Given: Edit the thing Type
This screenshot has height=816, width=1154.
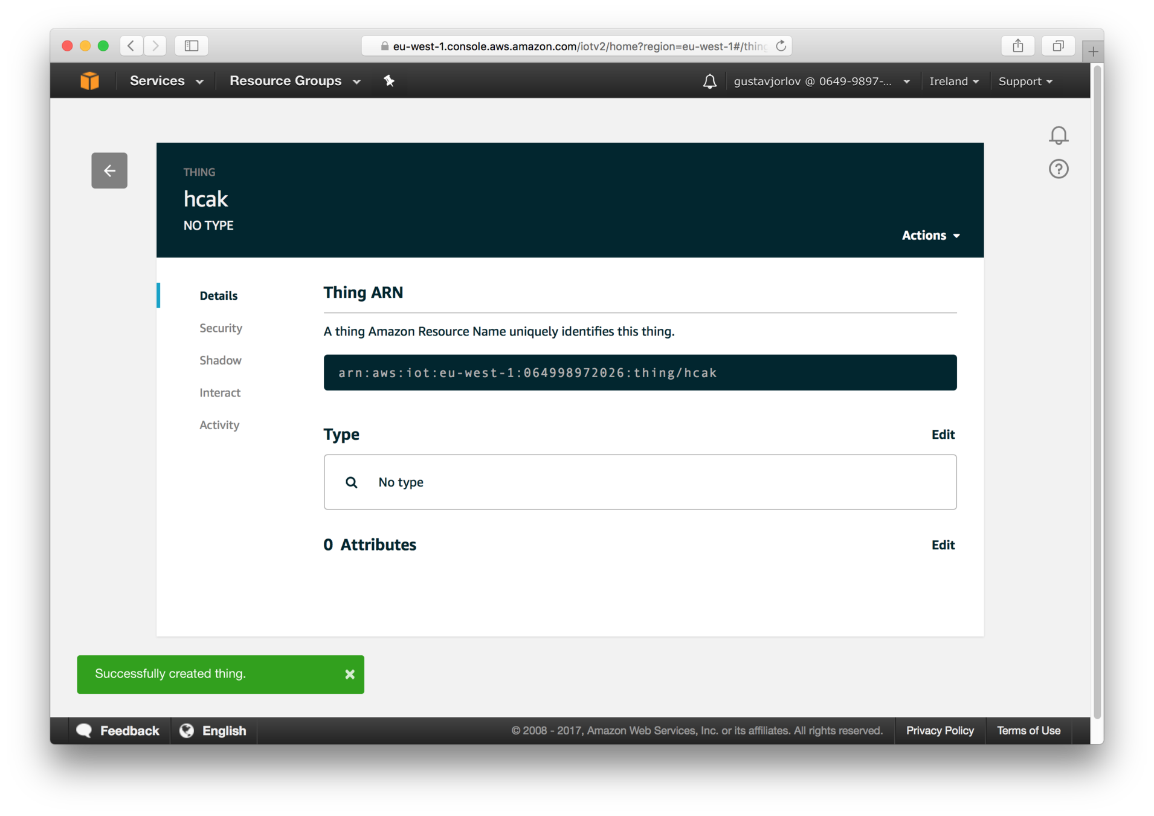Looking at the screenshot, I should [x=943, y=435].
